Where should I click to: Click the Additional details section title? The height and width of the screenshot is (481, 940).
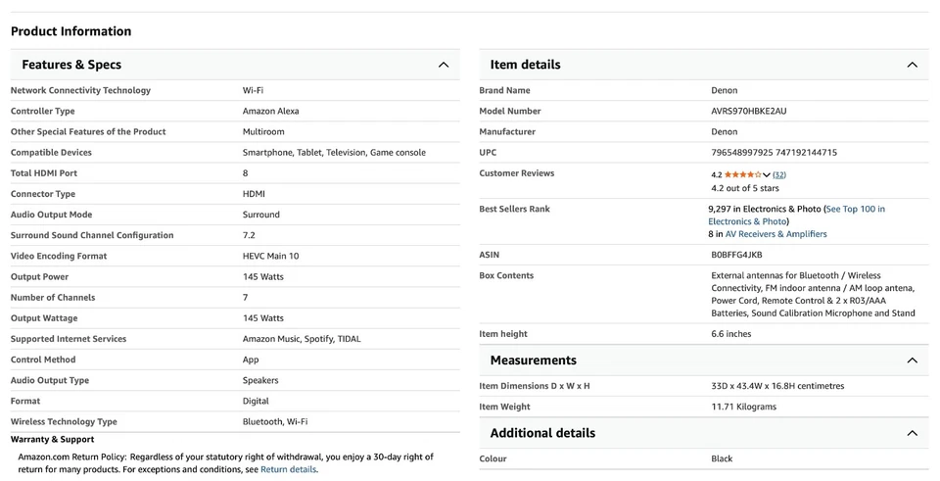[542, 433]
